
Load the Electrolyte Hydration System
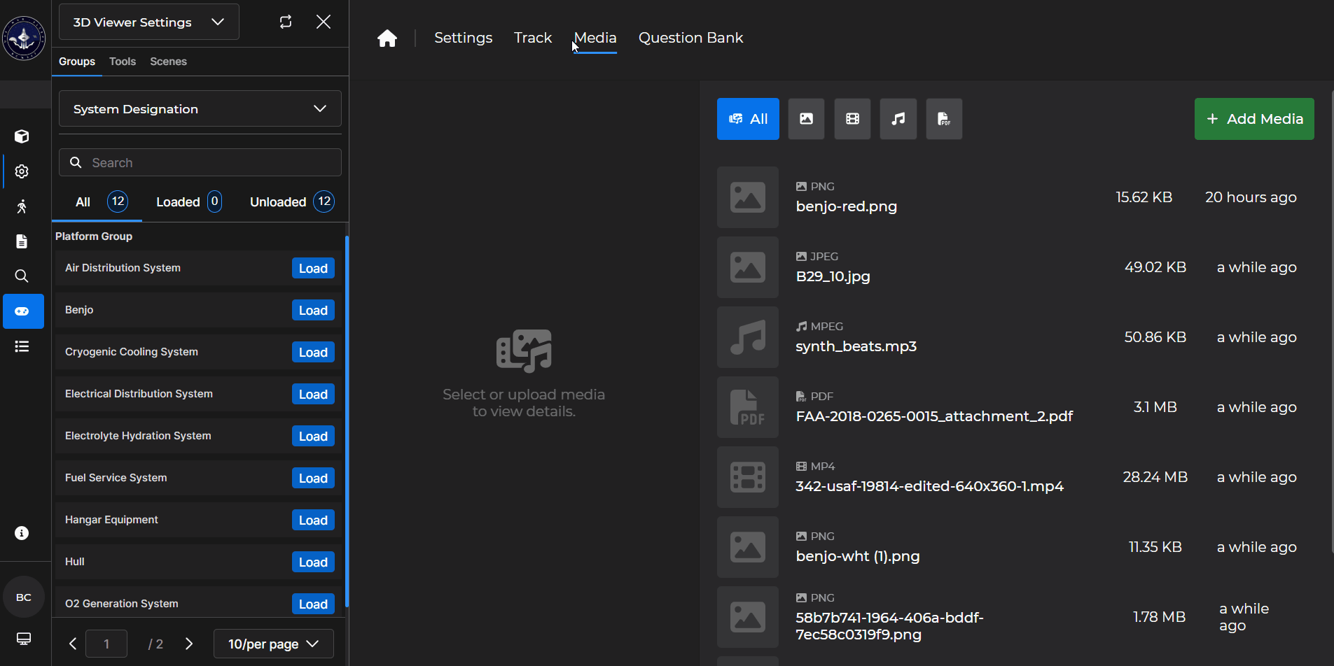pyautogui.click(x=313, y=437)
